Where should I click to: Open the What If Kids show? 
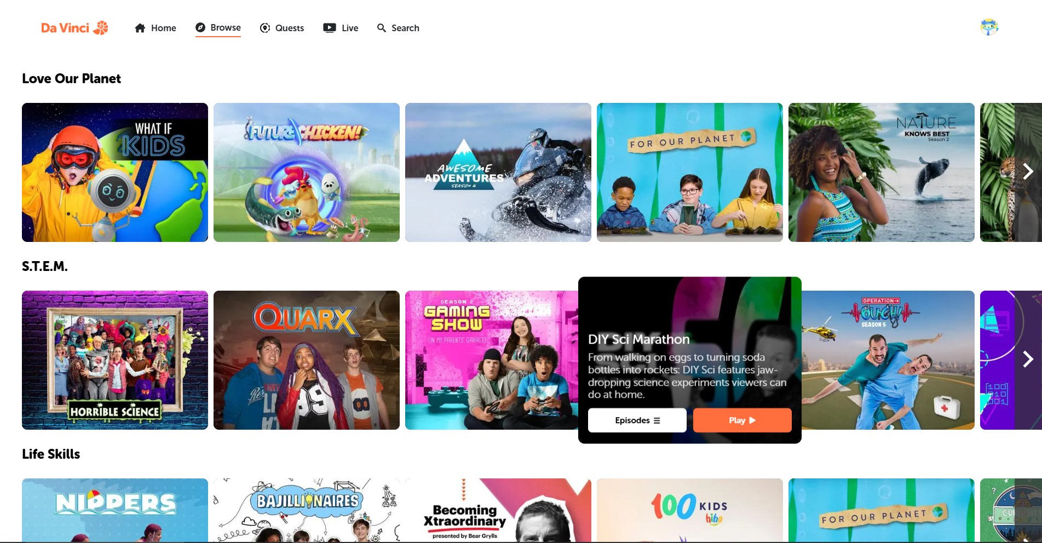[115, 172]
